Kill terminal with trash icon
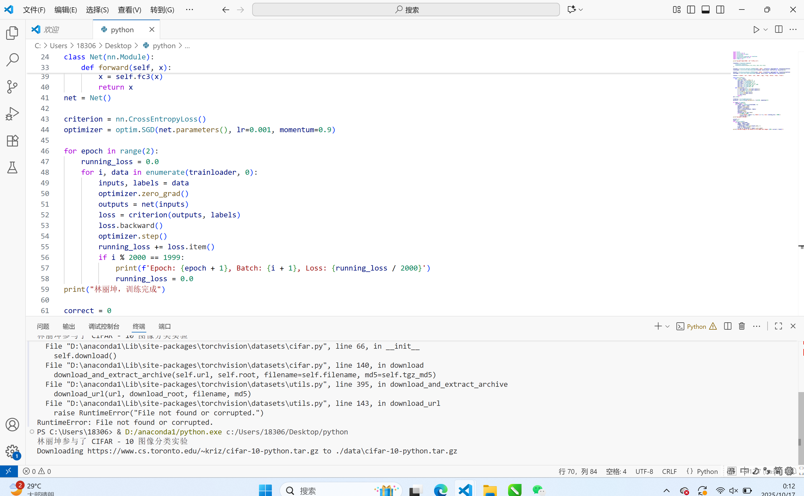Screen dimensions: 804x496 tap(742, 326)
